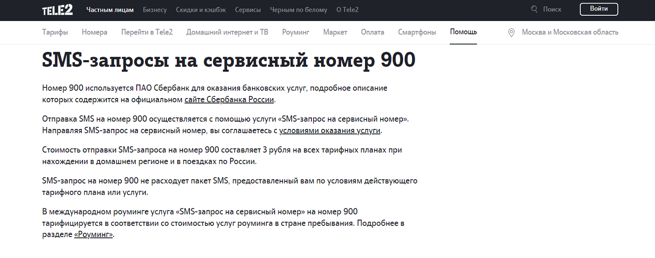Click the Tele2 logo

(57, 10)
